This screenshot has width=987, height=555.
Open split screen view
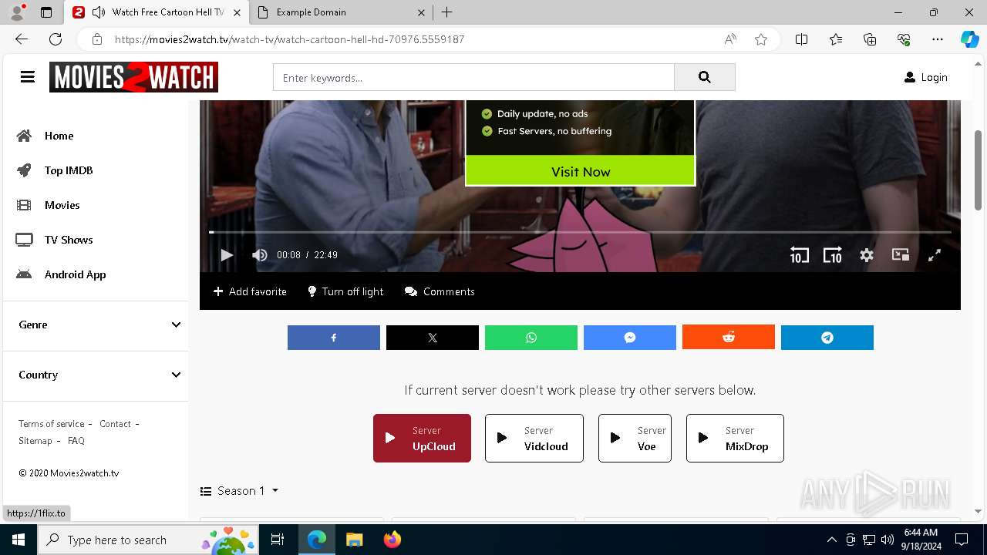coord(802,39)
